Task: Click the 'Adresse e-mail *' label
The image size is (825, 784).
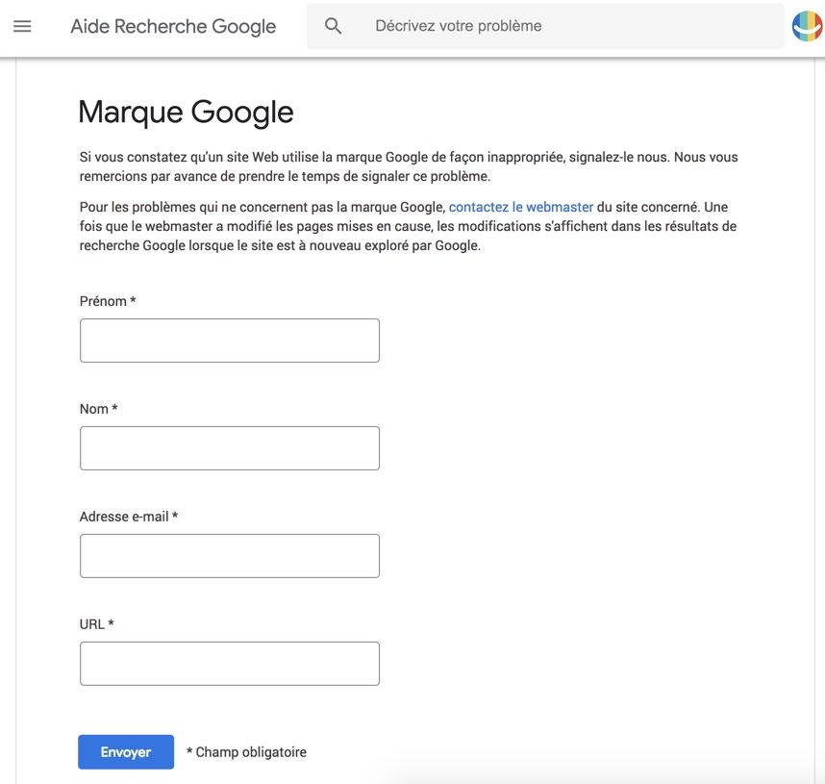Action: pos(129,517)
